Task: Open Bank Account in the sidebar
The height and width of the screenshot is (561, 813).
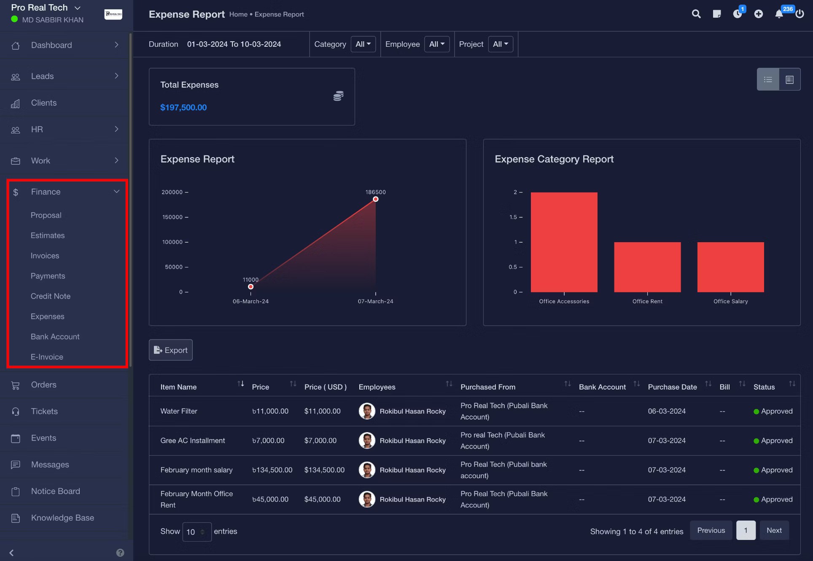Action: (x=55, y=337)
